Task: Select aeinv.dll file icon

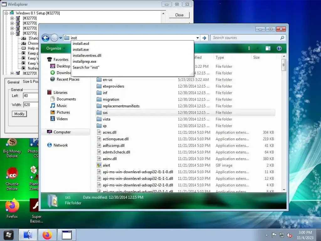Action: click(x=99, y=158)
